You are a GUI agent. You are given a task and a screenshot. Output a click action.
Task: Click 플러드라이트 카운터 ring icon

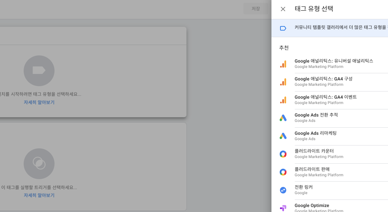tap(283, 154)
